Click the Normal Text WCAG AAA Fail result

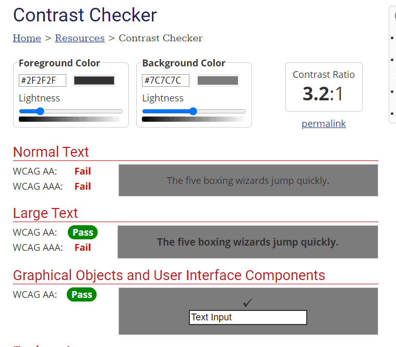(82, 187)
